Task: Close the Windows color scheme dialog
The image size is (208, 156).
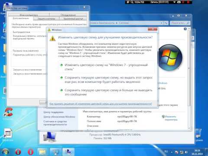Action: pyautogui.click(x=153, y=29)
